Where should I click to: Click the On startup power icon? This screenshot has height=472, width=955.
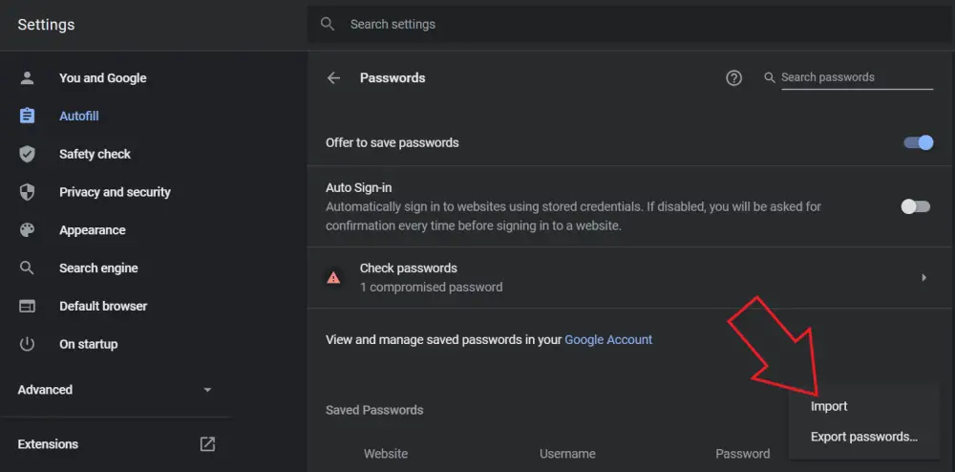[x=27, y=344]
